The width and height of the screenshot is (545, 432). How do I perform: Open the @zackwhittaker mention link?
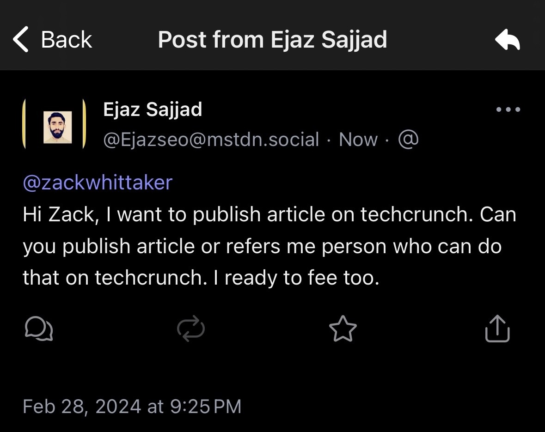tap(98, 183)
